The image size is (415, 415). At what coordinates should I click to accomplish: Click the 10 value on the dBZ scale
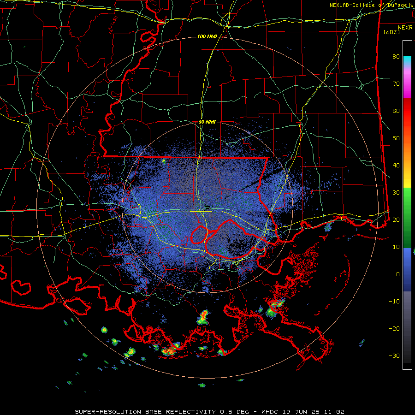tap(396, 247)
